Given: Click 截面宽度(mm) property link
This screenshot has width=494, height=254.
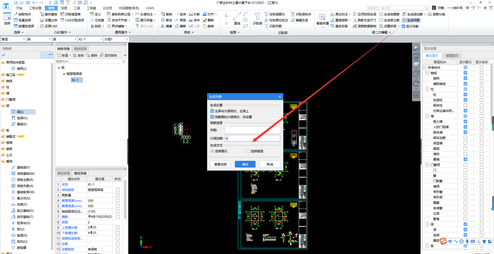Looking at the screenshot, I should (x=72, y=200).
